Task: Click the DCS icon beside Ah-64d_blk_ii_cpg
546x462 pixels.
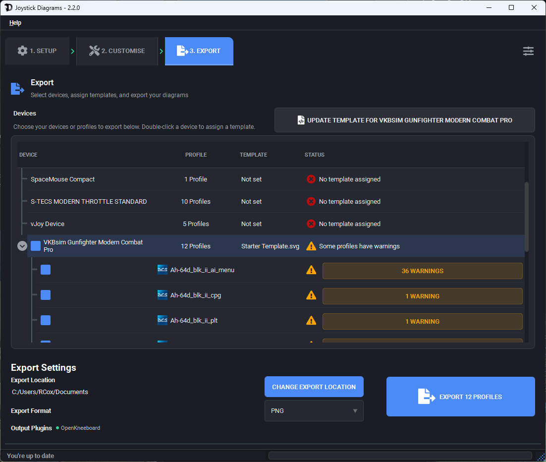Action: coord(163,295)
